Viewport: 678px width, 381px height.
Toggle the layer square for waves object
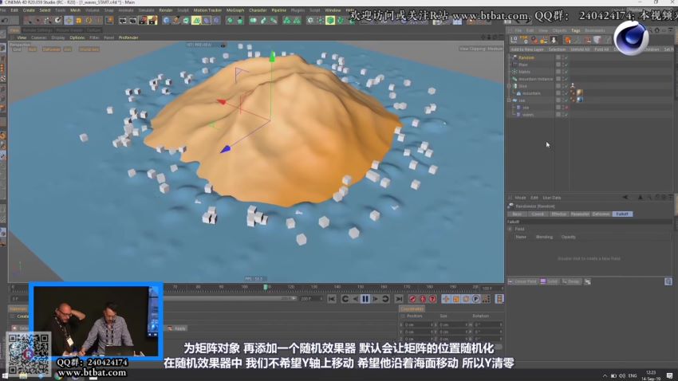click(559, 115)
